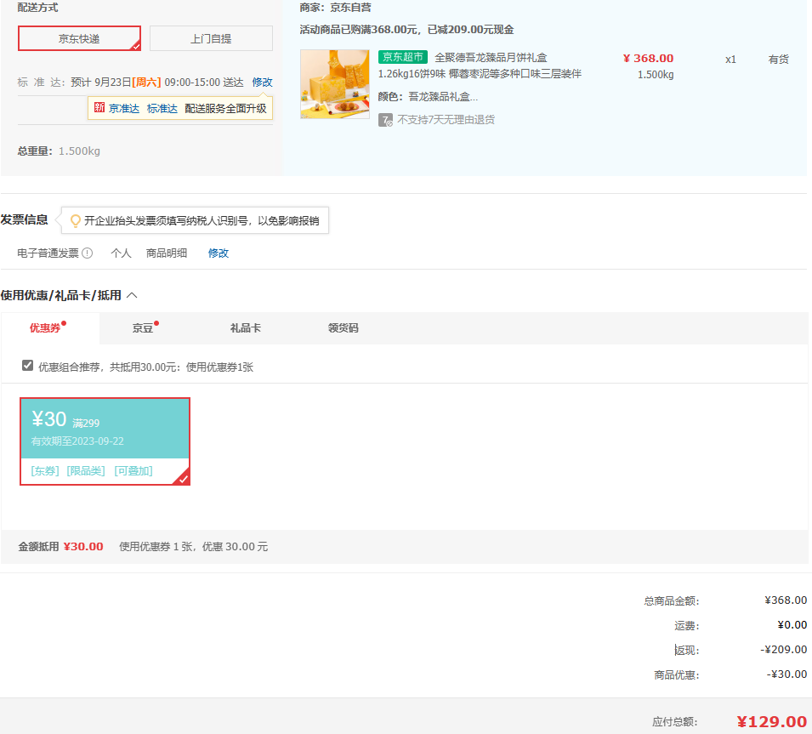Deselect the ¥30 满299 coupon card
The image size is (812, 734).
(x=105, y=441)
